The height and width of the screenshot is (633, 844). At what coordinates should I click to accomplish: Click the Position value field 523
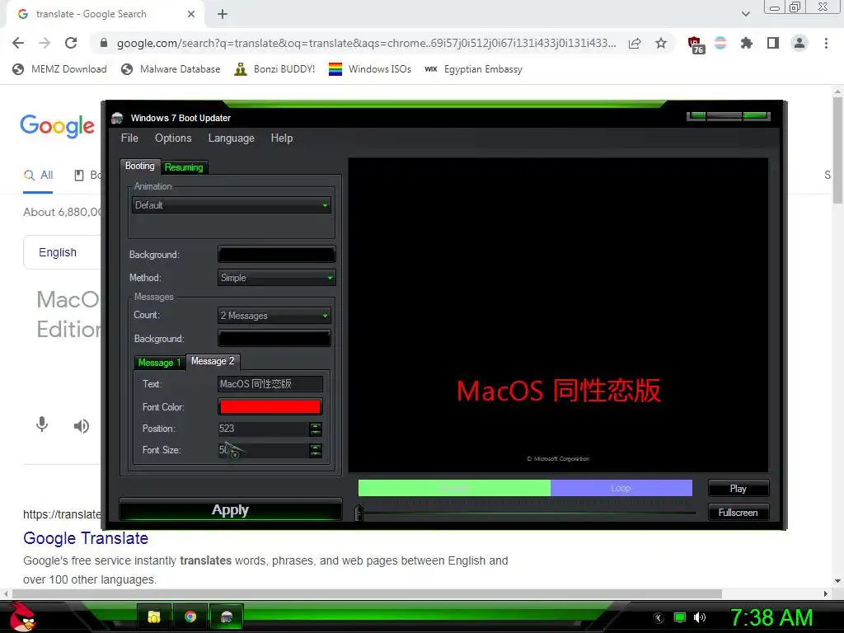coord(263,429)
